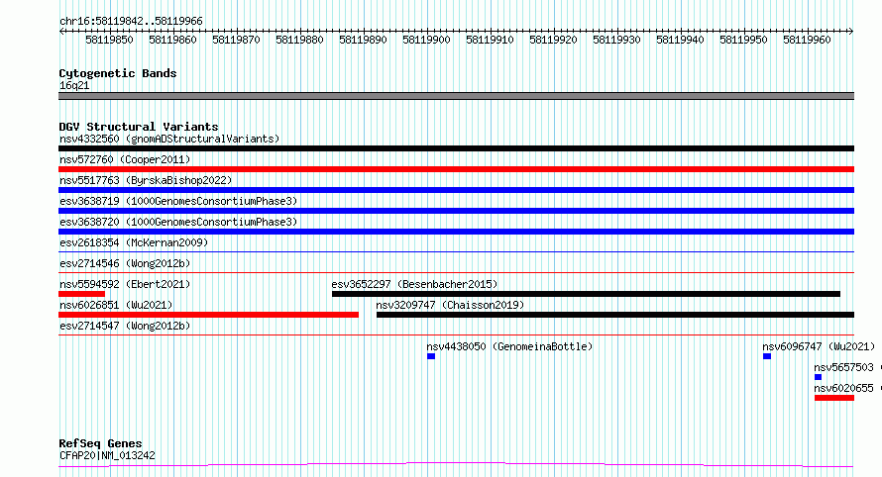Click the 58119900 ruler tick label
882x477 pixels.
[x=426, y=40]
